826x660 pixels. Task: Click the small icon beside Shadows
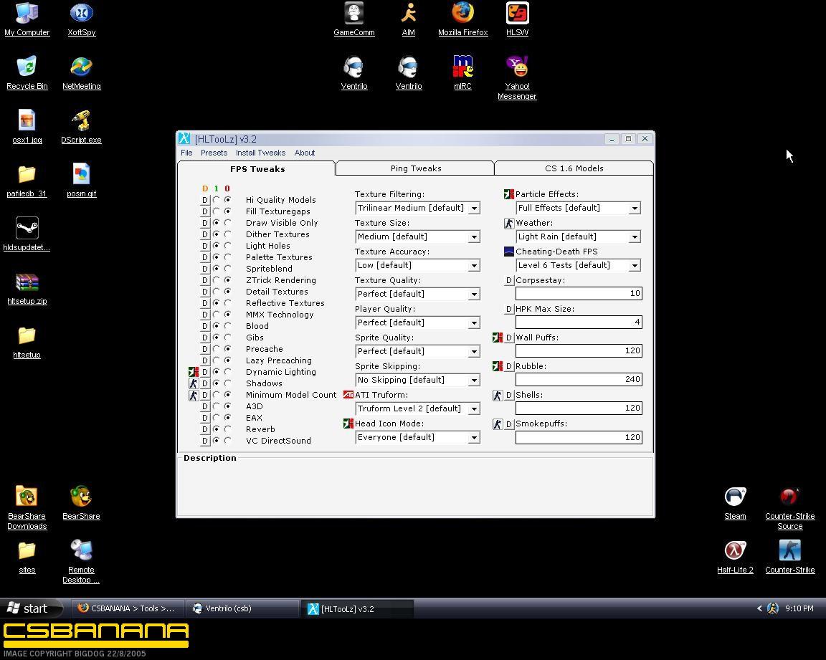[x=194, y=383]
